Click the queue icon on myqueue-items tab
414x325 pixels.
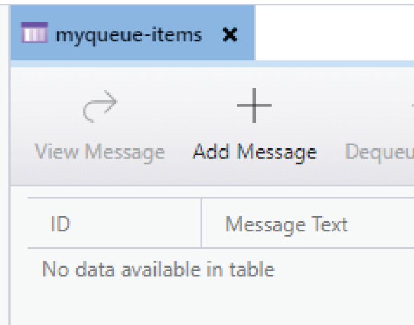[34, 33]
